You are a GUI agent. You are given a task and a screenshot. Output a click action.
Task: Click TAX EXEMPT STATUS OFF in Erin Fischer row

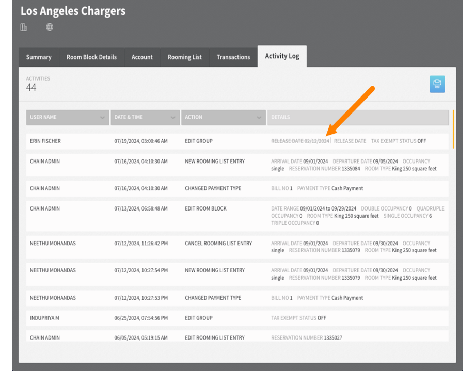tap(399, 141)
